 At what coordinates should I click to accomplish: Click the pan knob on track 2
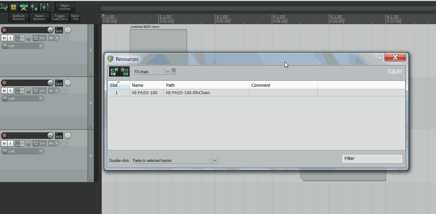(68, 83)
